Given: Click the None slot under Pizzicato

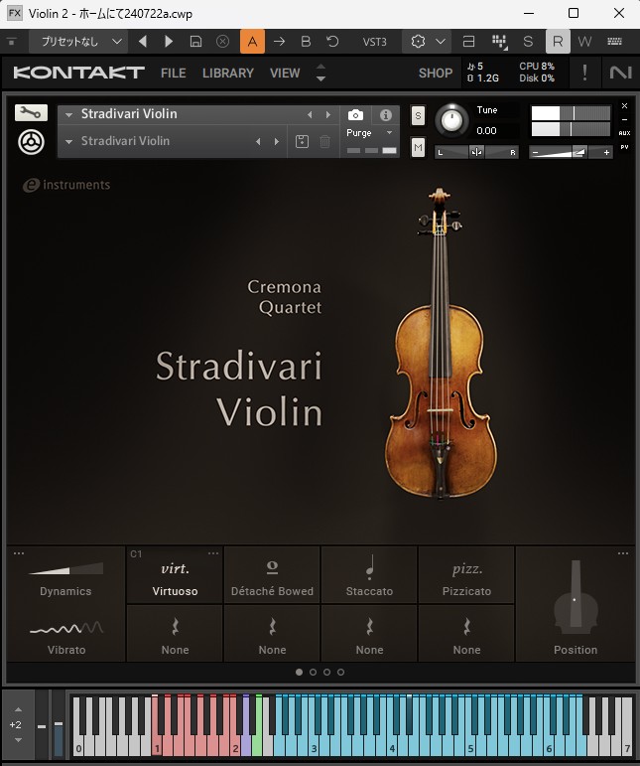Looking at the screenshot, I should pos(466,634).
